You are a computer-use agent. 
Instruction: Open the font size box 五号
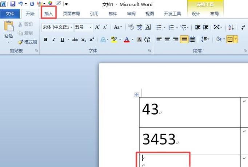[83, 27]
